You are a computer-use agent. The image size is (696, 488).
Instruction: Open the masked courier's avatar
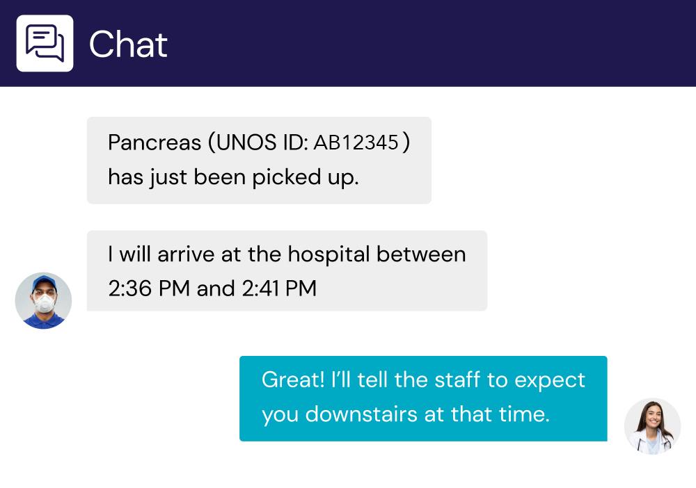(43, 300)
